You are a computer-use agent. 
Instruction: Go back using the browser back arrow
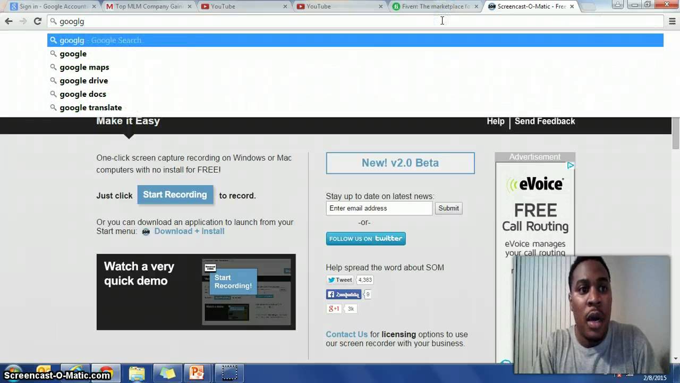pos(8,21)
